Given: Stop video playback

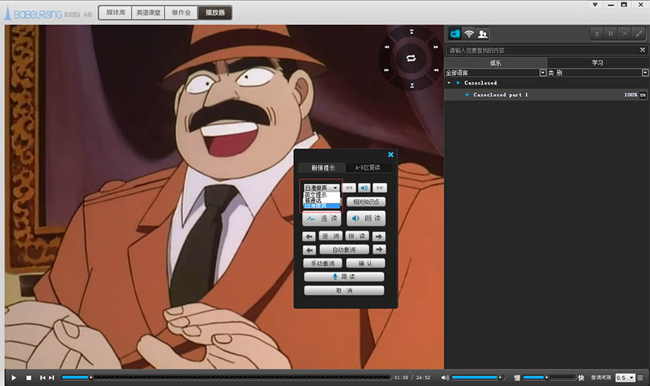Looking at the screenshot, I should [x=29, y=378].
